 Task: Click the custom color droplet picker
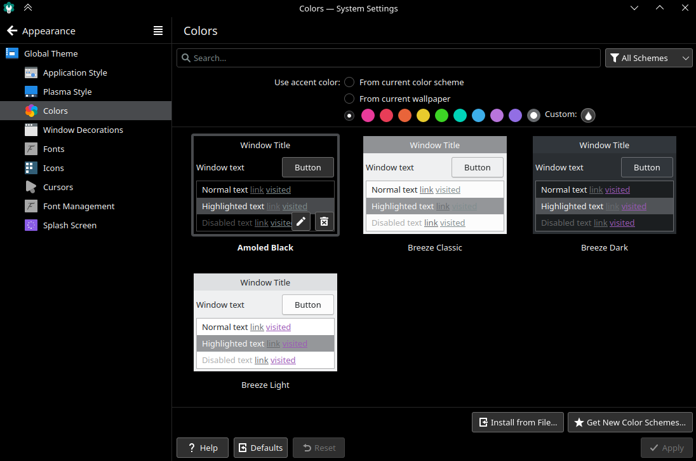[x=588, y=116]
